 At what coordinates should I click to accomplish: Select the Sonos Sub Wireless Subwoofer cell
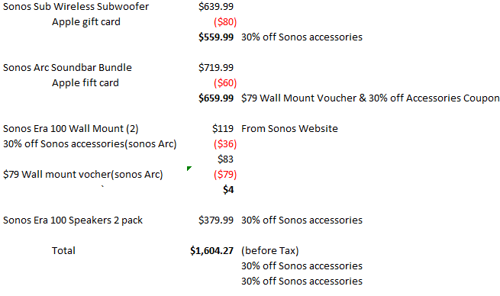76,6
